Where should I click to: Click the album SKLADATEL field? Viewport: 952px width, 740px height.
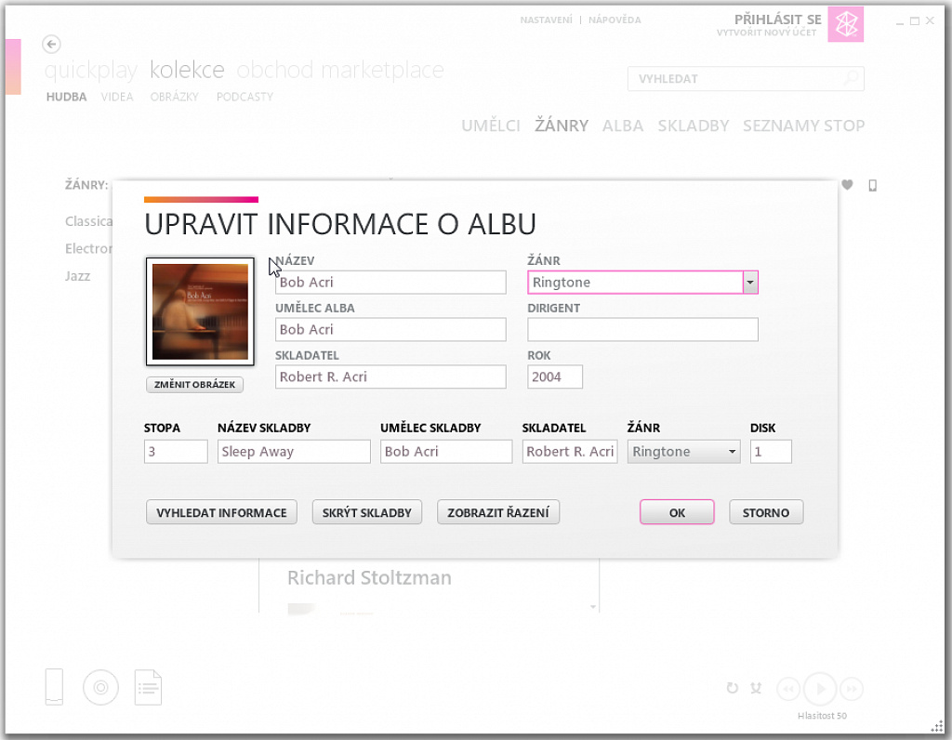pyautogui.click(x=390, y=377)
